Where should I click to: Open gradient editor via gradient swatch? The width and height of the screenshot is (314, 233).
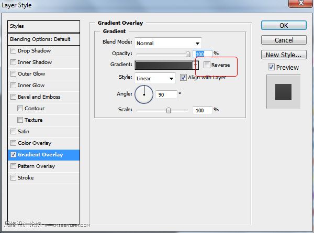pyautogui.click(x=164, y=65)
